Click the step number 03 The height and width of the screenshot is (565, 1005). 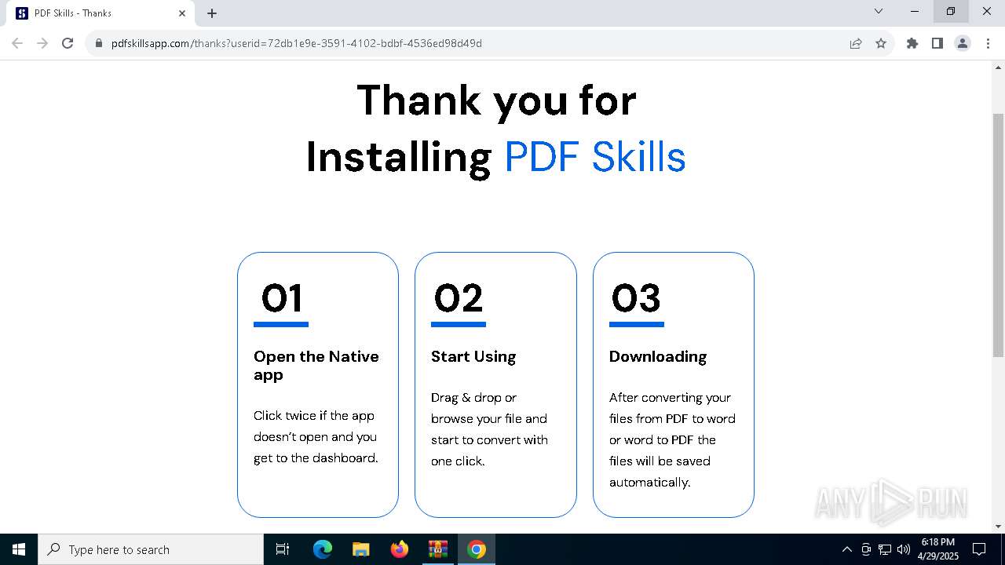636,298
